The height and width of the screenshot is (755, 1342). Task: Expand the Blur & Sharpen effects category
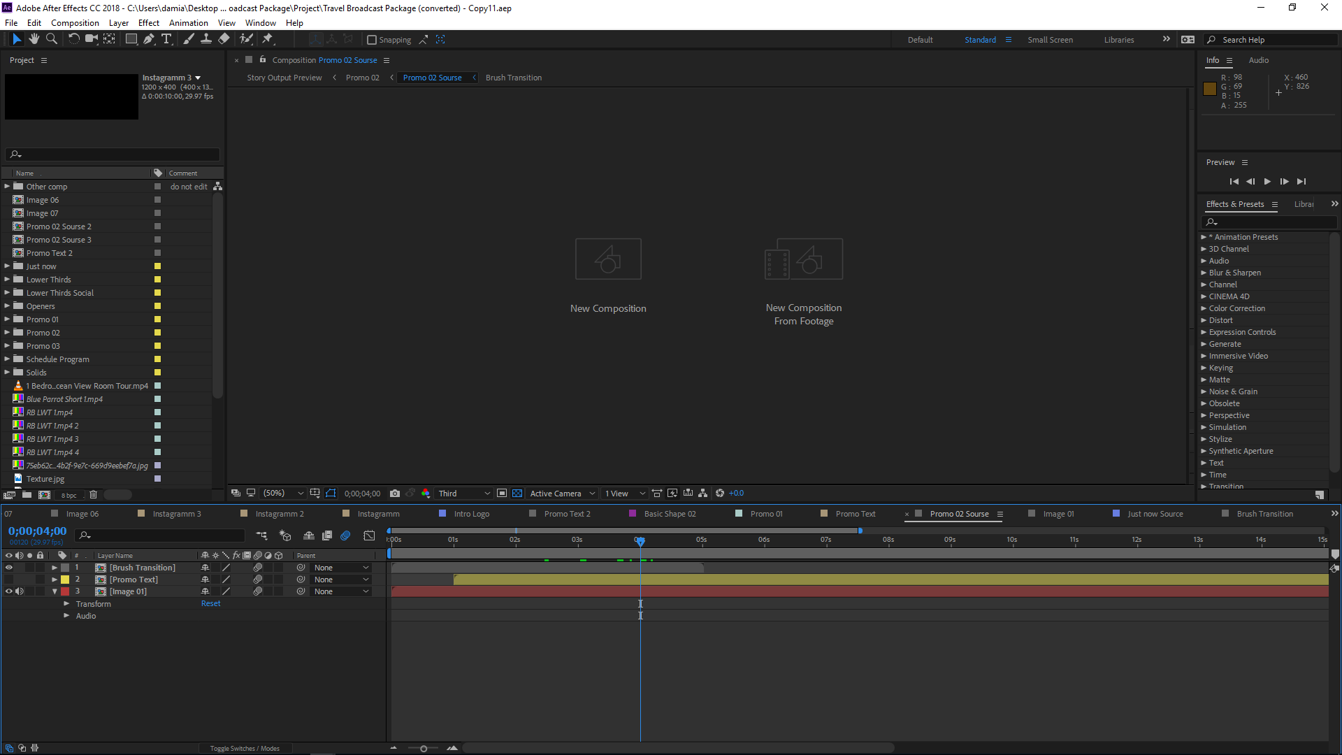(1204, 273)
